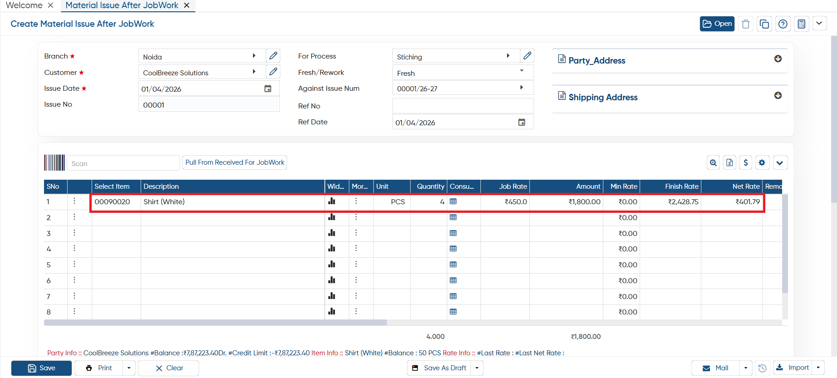Click the magnifier search icon above grid
This screenshot has height=378, width=837.
[x=713, y=162]
